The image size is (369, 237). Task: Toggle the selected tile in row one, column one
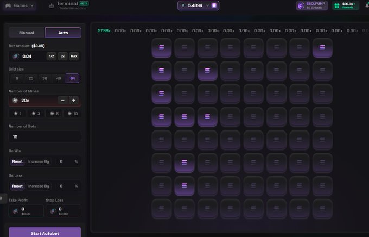pos(162,48)
